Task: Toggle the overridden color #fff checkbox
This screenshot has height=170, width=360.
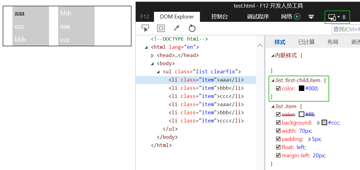Action: coord(278,114)
